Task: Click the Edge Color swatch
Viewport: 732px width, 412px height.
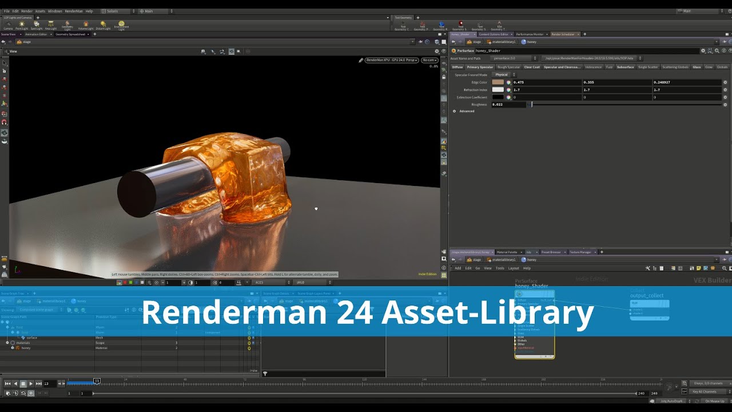Action: (x=498, y=82)
